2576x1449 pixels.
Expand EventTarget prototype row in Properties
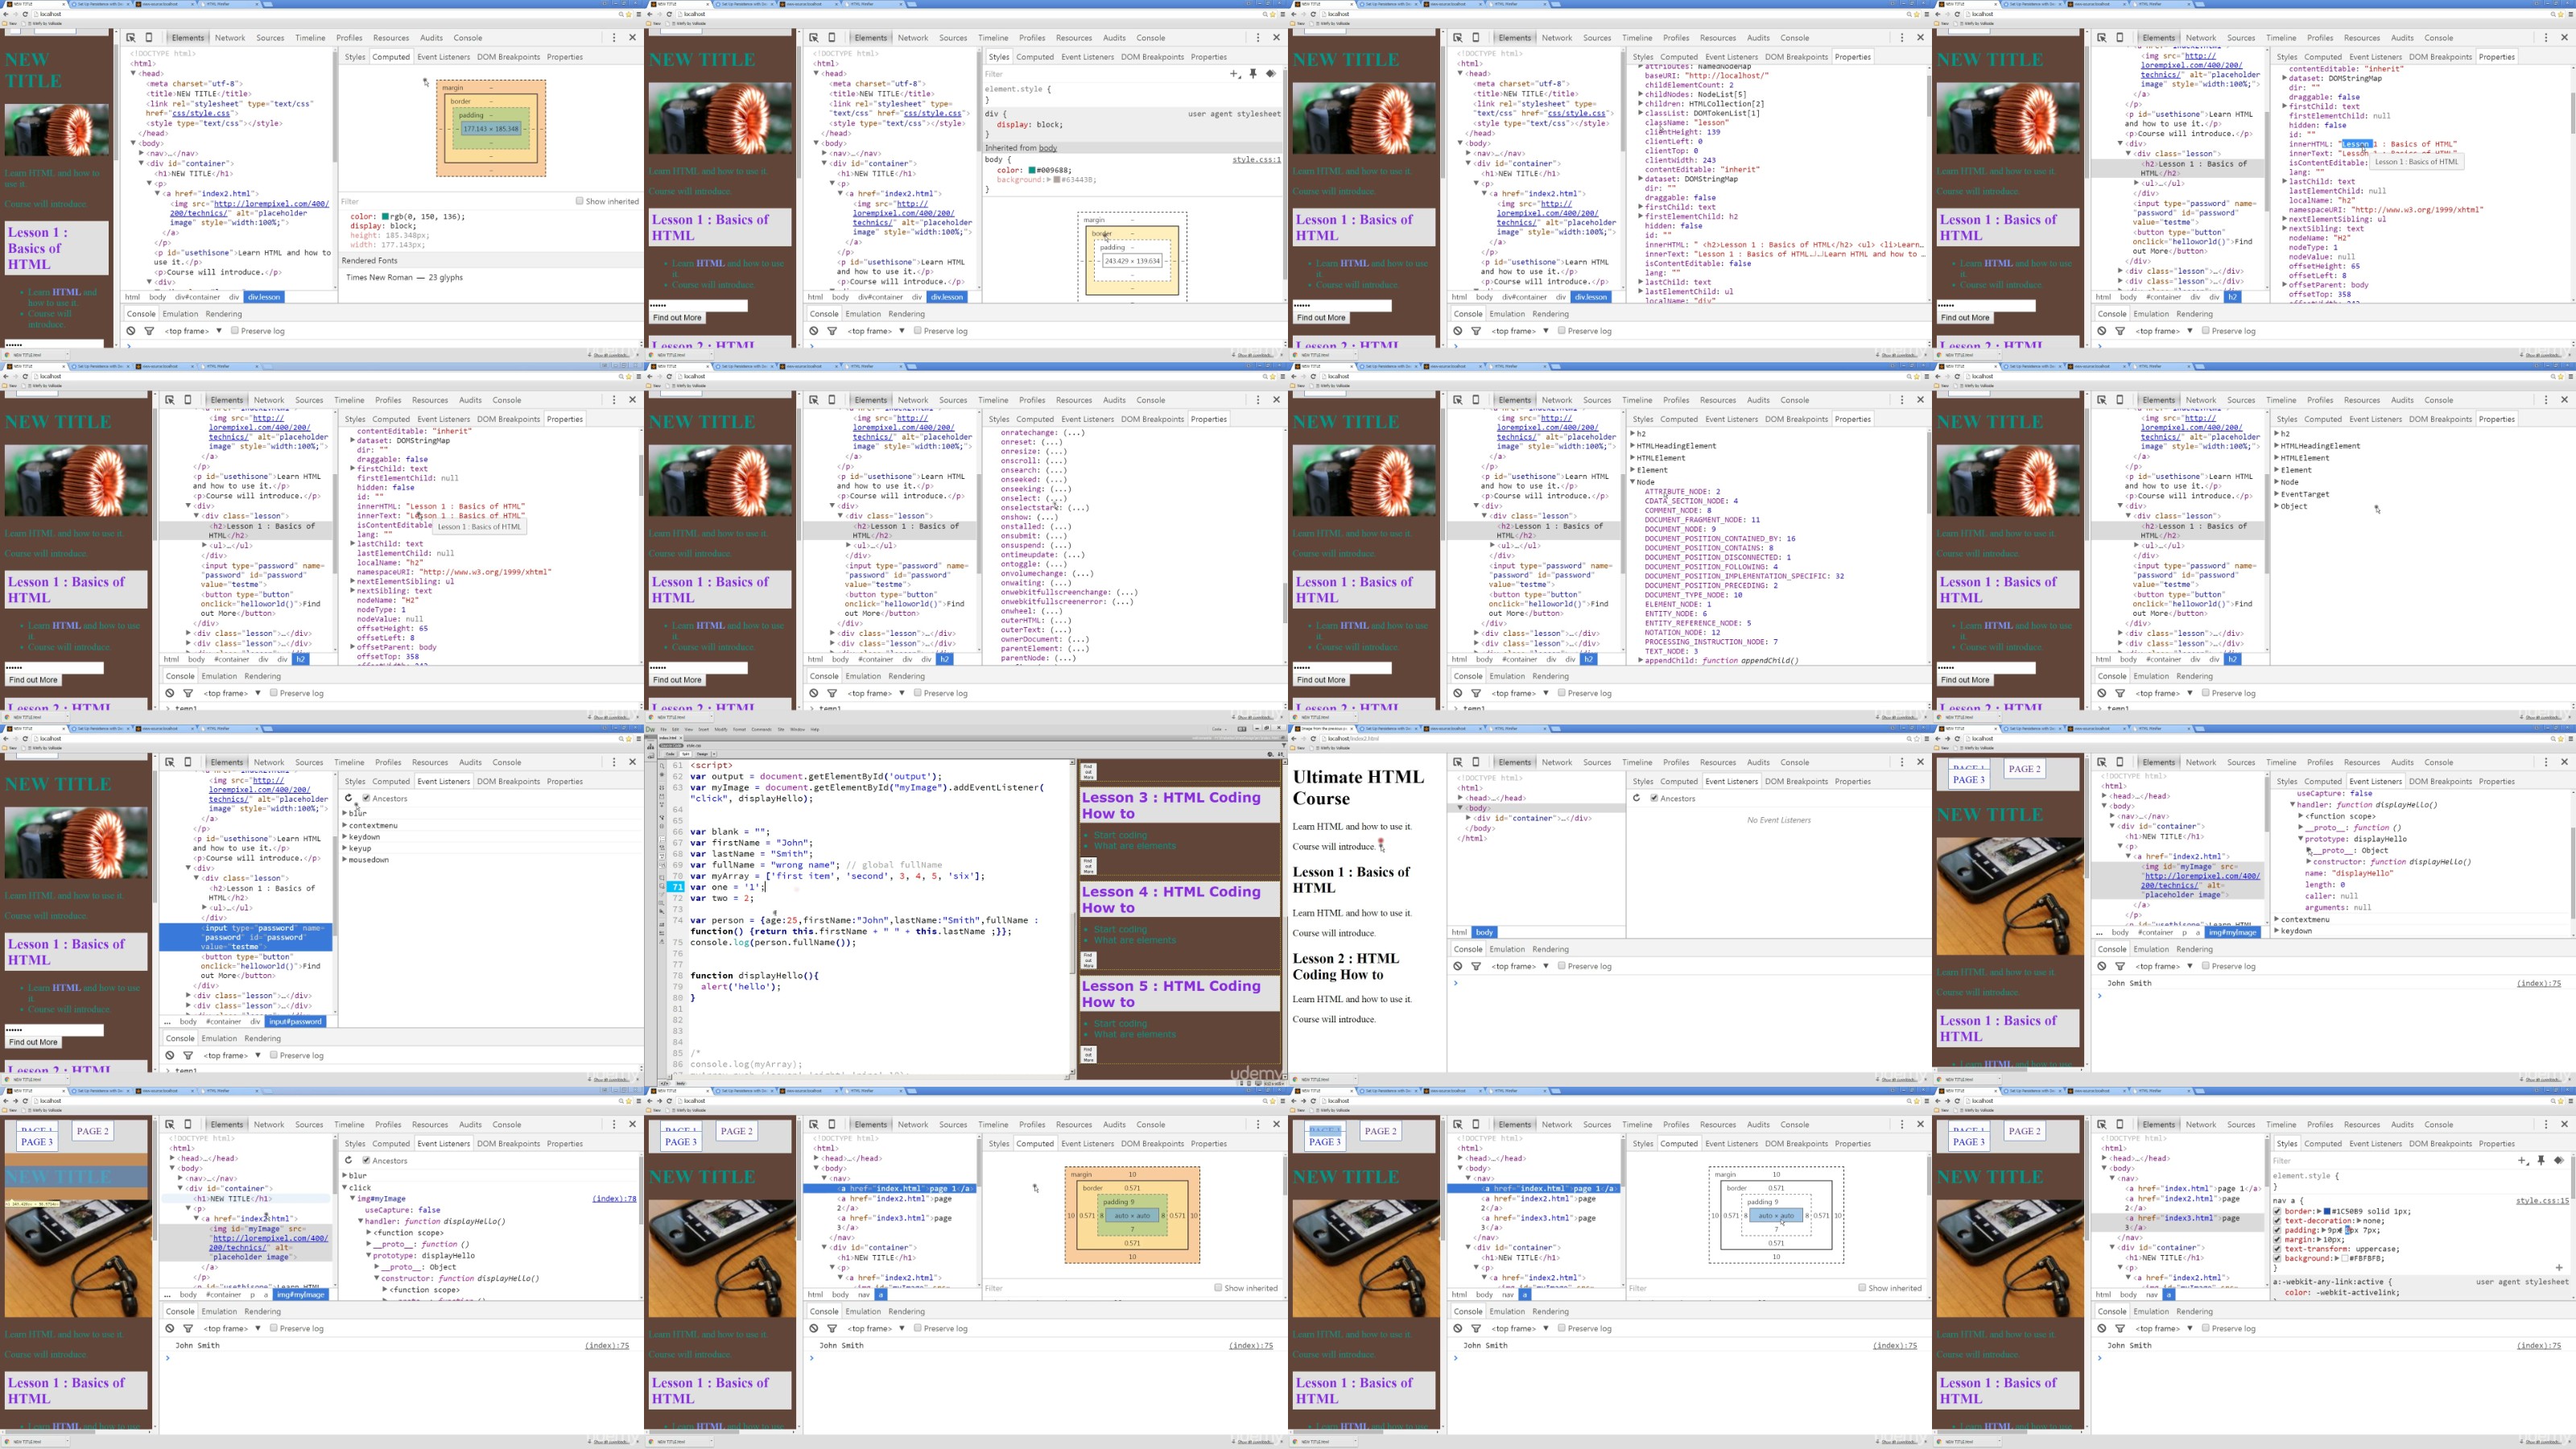click(x=2277, y=494)
